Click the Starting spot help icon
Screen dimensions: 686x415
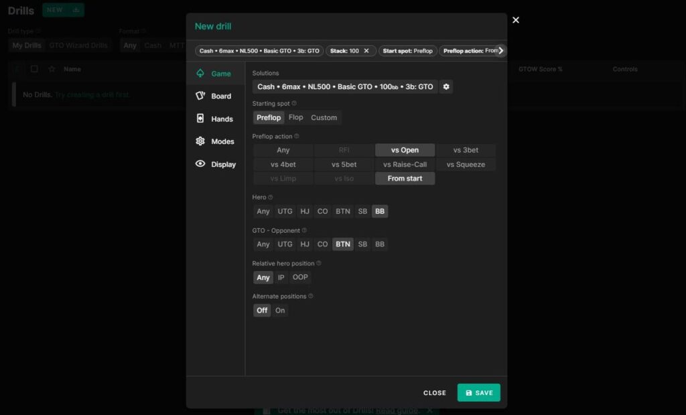[295, 104]
